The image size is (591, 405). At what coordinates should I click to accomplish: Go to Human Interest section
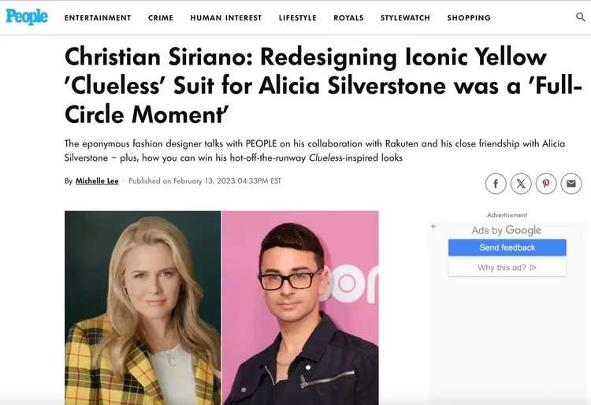point(226,17)
